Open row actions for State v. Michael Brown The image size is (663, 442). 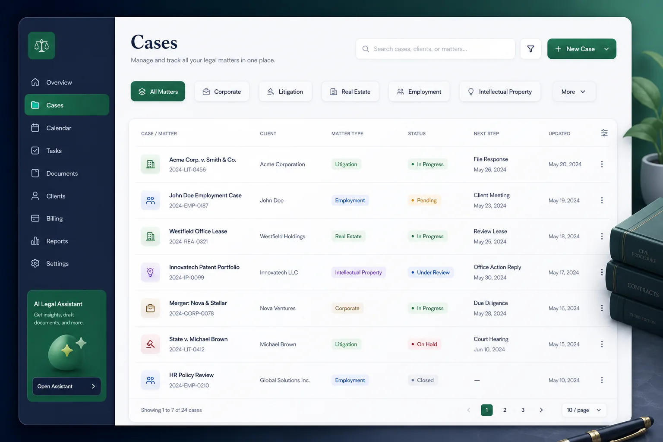coord(602,344)
